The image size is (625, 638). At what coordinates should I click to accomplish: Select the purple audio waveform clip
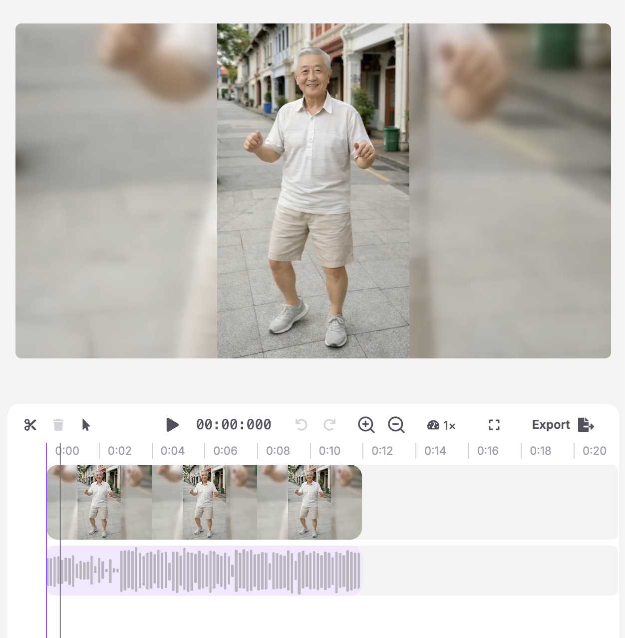(x=205, y=570)
